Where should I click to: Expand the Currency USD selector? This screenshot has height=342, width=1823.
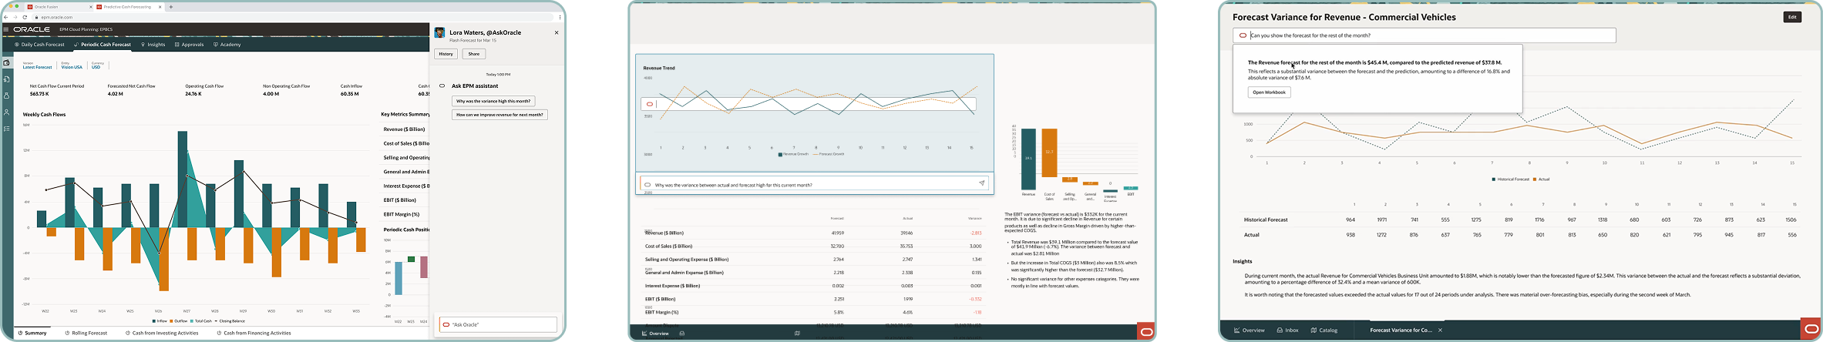point(96,67)
